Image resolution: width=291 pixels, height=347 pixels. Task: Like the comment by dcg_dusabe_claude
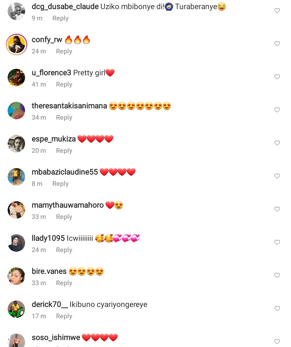(x=277, y=11)
